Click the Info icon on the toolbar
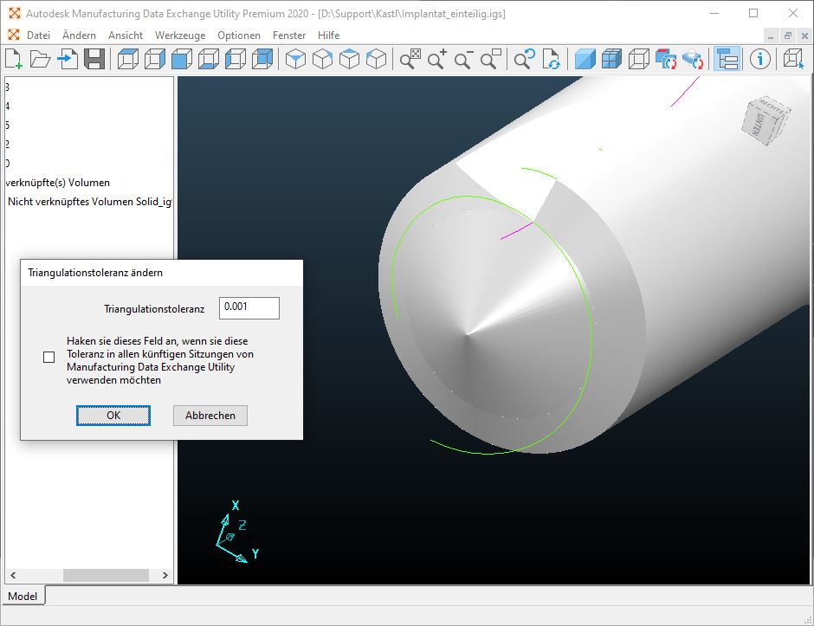 coord(759,59)
